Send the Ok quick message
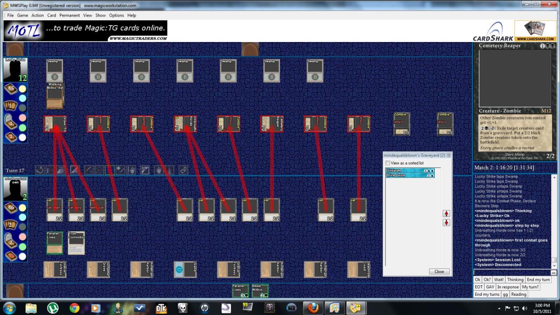The height and width of the screenshot is (315, 560). (x=478, y=280)
